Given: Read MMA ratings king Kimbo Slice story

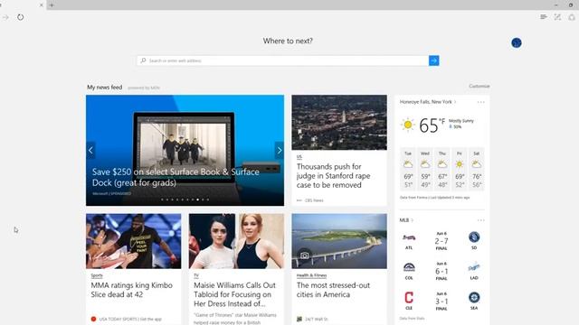Looking at the screenshot, I should point(131,290).
